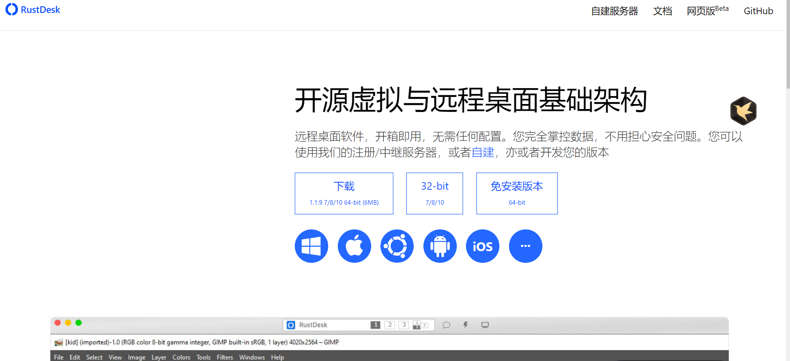Image resolution: width=790 pixels, height=361 pixels.
Task: Select the Apple macOS platform icon
Action: [354, 246]
